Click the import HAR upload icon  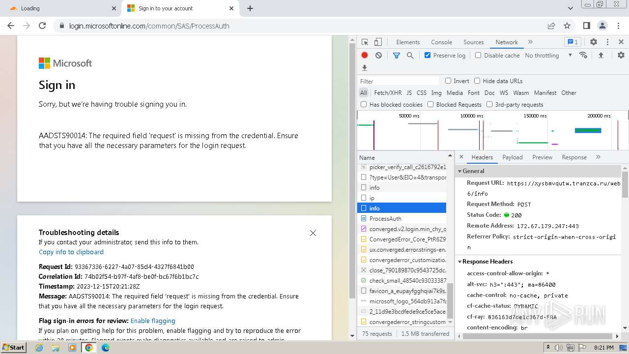coord(600,56)
